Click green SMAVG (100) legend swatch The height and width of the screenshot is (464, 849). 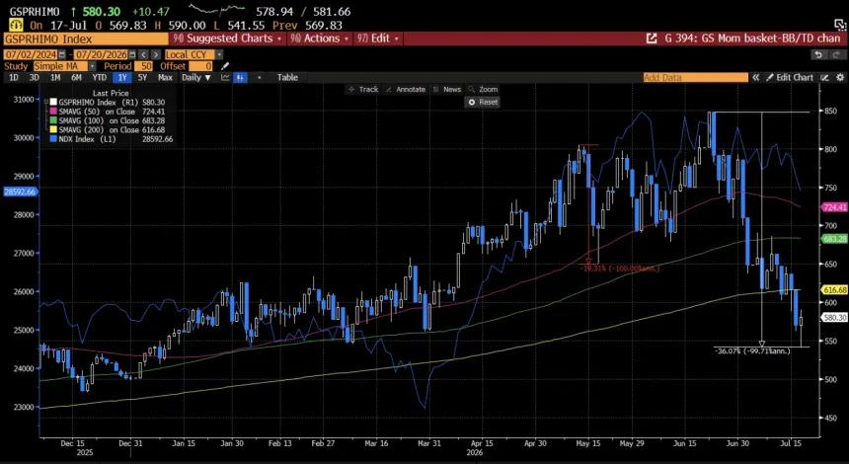click(53, 120)
